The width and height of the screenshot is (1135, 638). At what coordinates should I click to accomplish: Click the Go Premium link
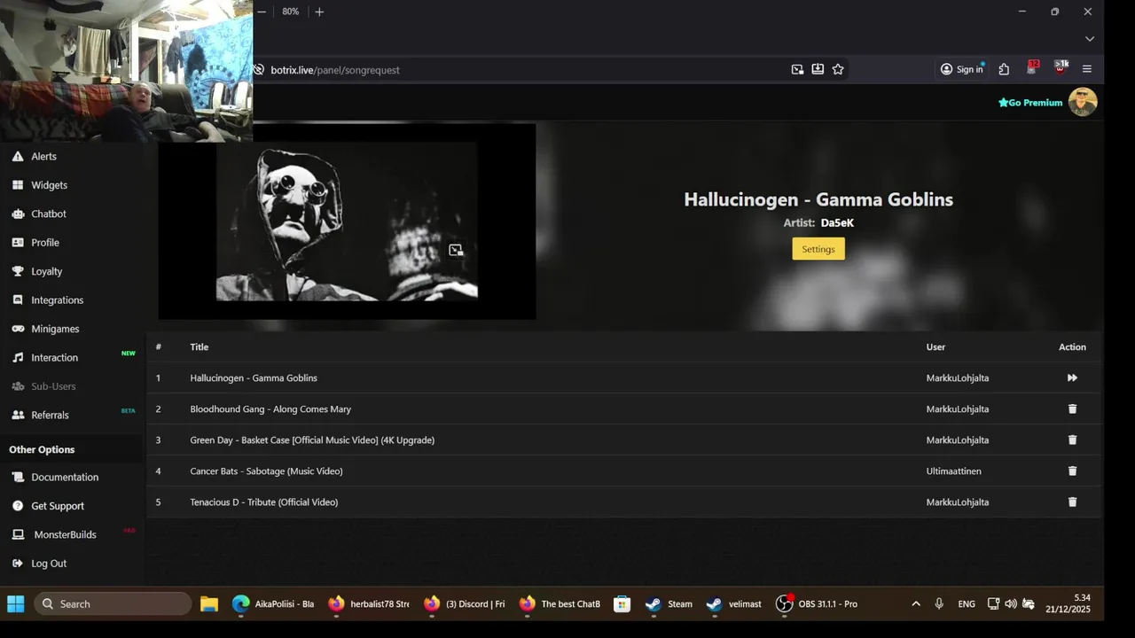[x=1030, y=103]
